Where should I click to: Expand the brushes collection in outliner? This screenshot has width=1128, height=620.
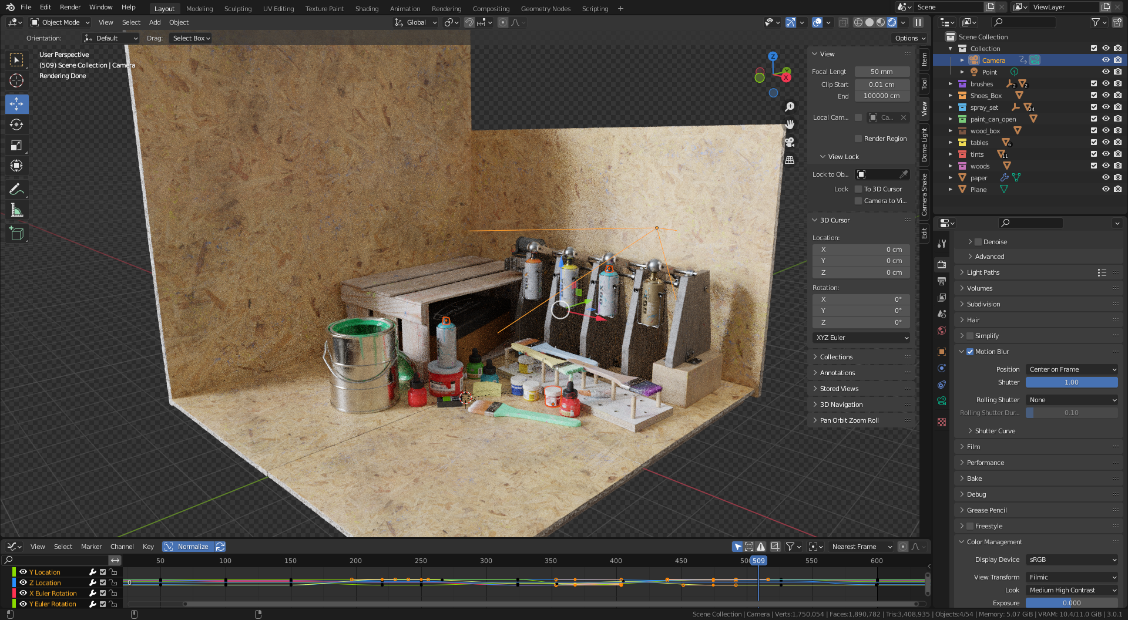(x=951, y=84)
